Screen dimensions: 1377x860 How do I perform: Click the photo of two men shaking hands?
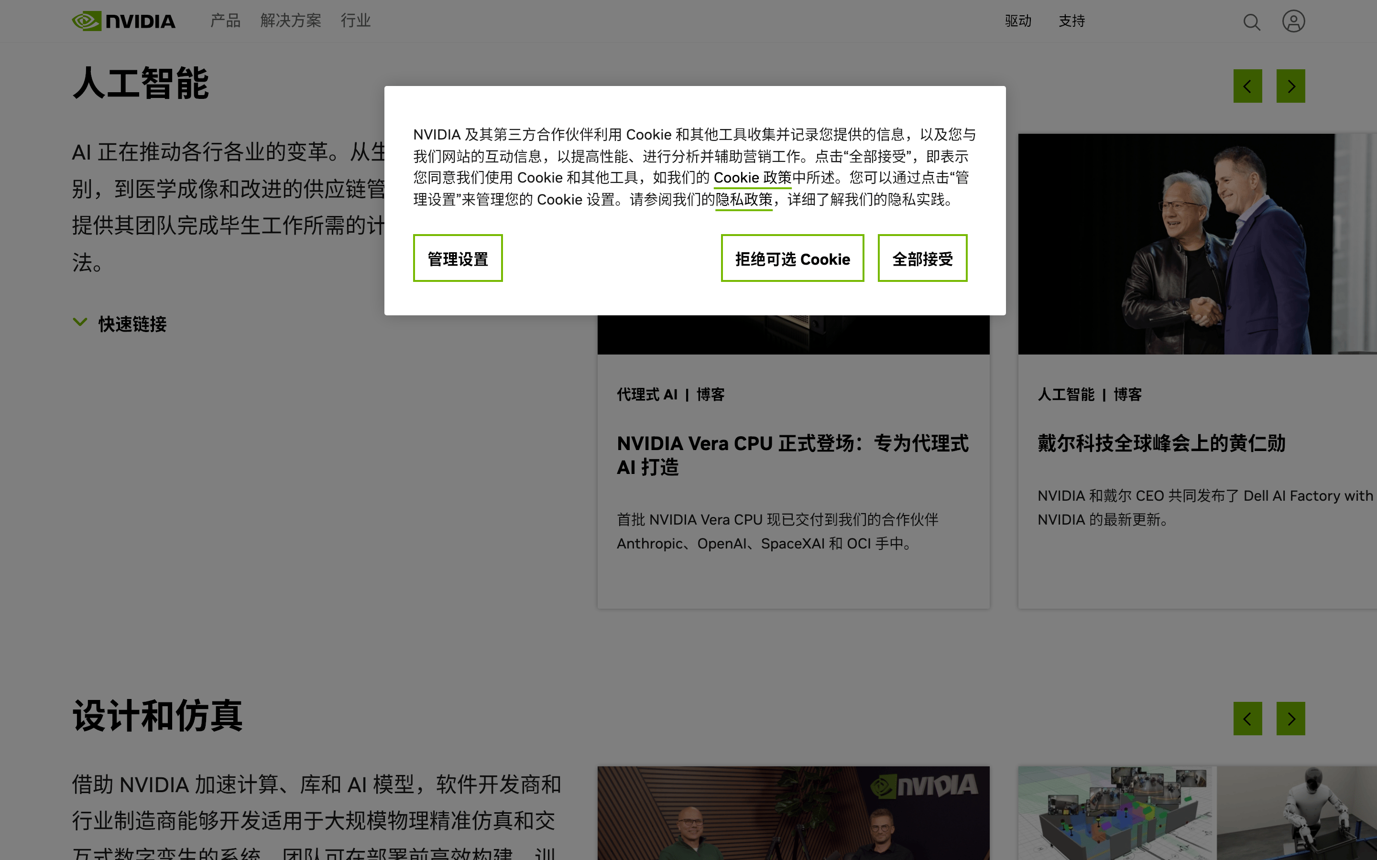1197,244
